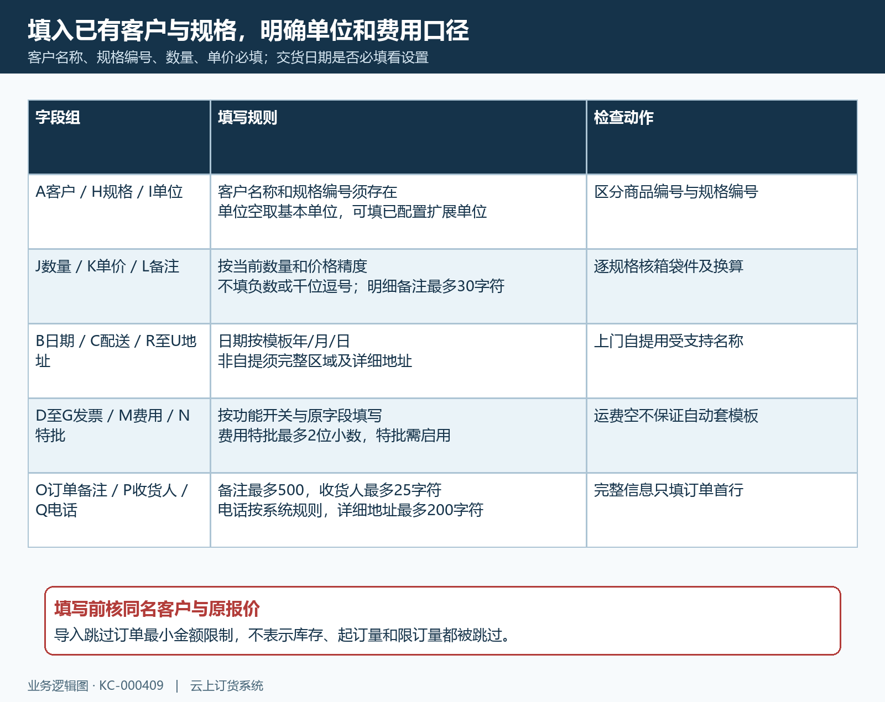Click the line "不填负数或千位逗号；明细备注最多30字符"
Image resolution: width=885 pixels, height=702 pixels.
[361, 286]
